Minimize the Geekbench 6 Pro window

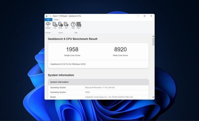[138, 16]
